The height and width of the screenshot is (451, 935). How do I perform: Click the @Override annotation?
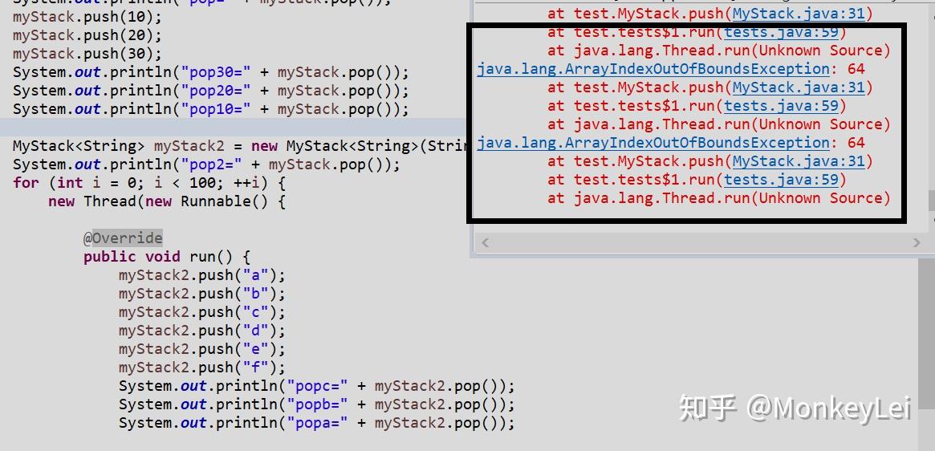coord(123,238)
